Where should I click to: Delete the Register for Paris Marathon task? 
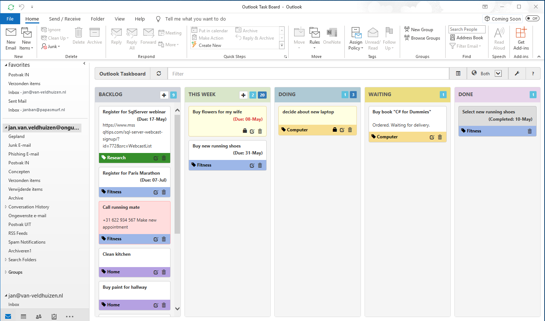(164, 192)
